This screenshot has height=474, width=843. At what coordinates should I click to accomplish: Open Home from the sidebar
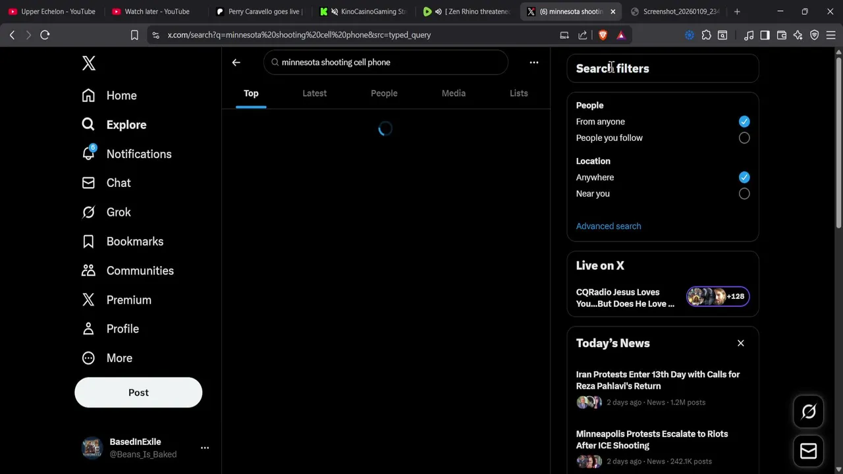[109, 95]
